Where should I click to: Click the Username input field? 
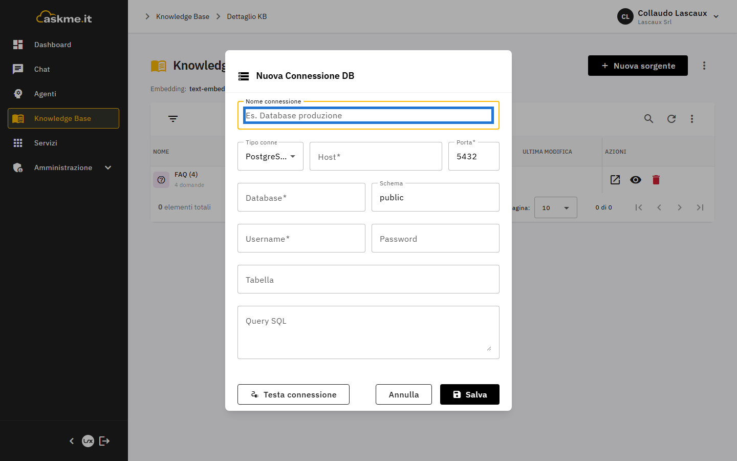[301, 238]
